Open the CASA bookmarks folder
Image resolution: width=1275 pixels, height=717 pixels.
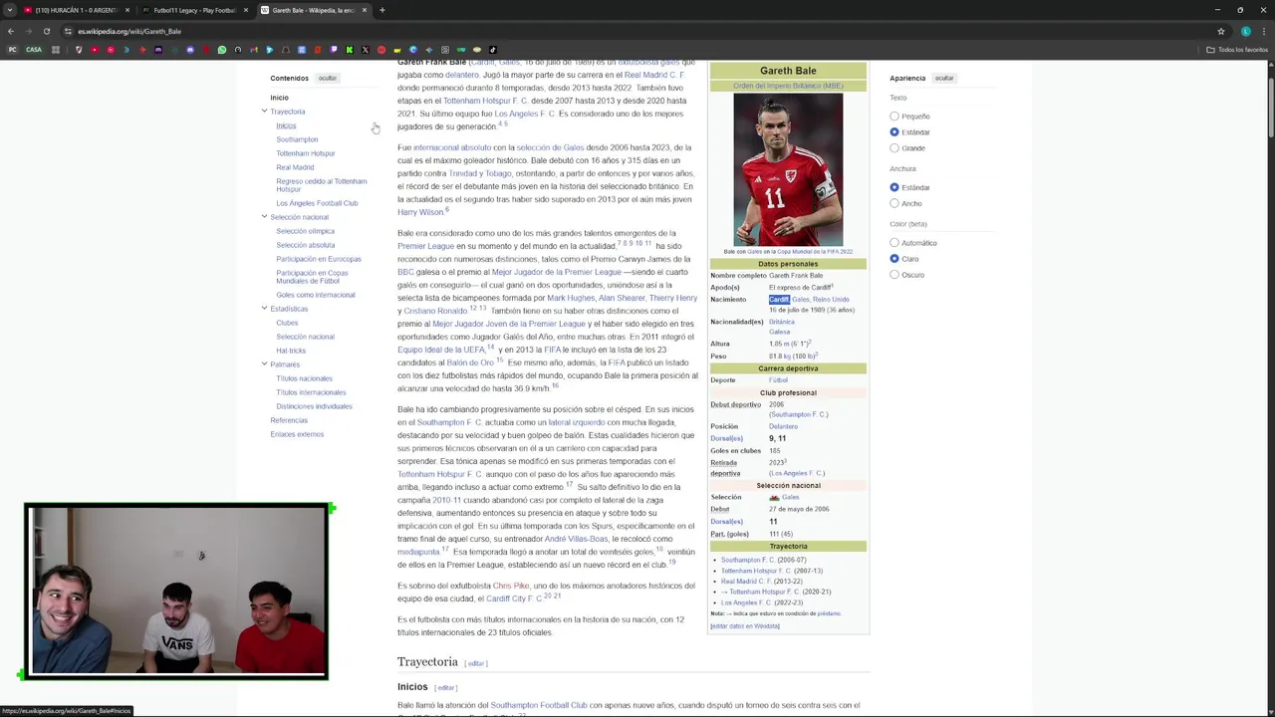[x=34, y=50]
